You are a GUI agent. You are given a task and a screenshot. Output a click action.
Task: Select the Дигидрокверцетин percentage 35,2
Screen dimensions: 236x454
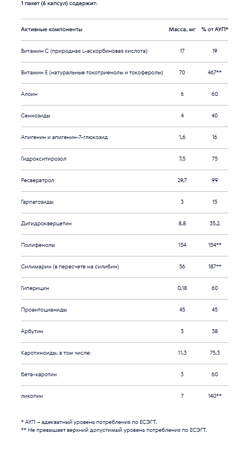click(x=214, y=224)
